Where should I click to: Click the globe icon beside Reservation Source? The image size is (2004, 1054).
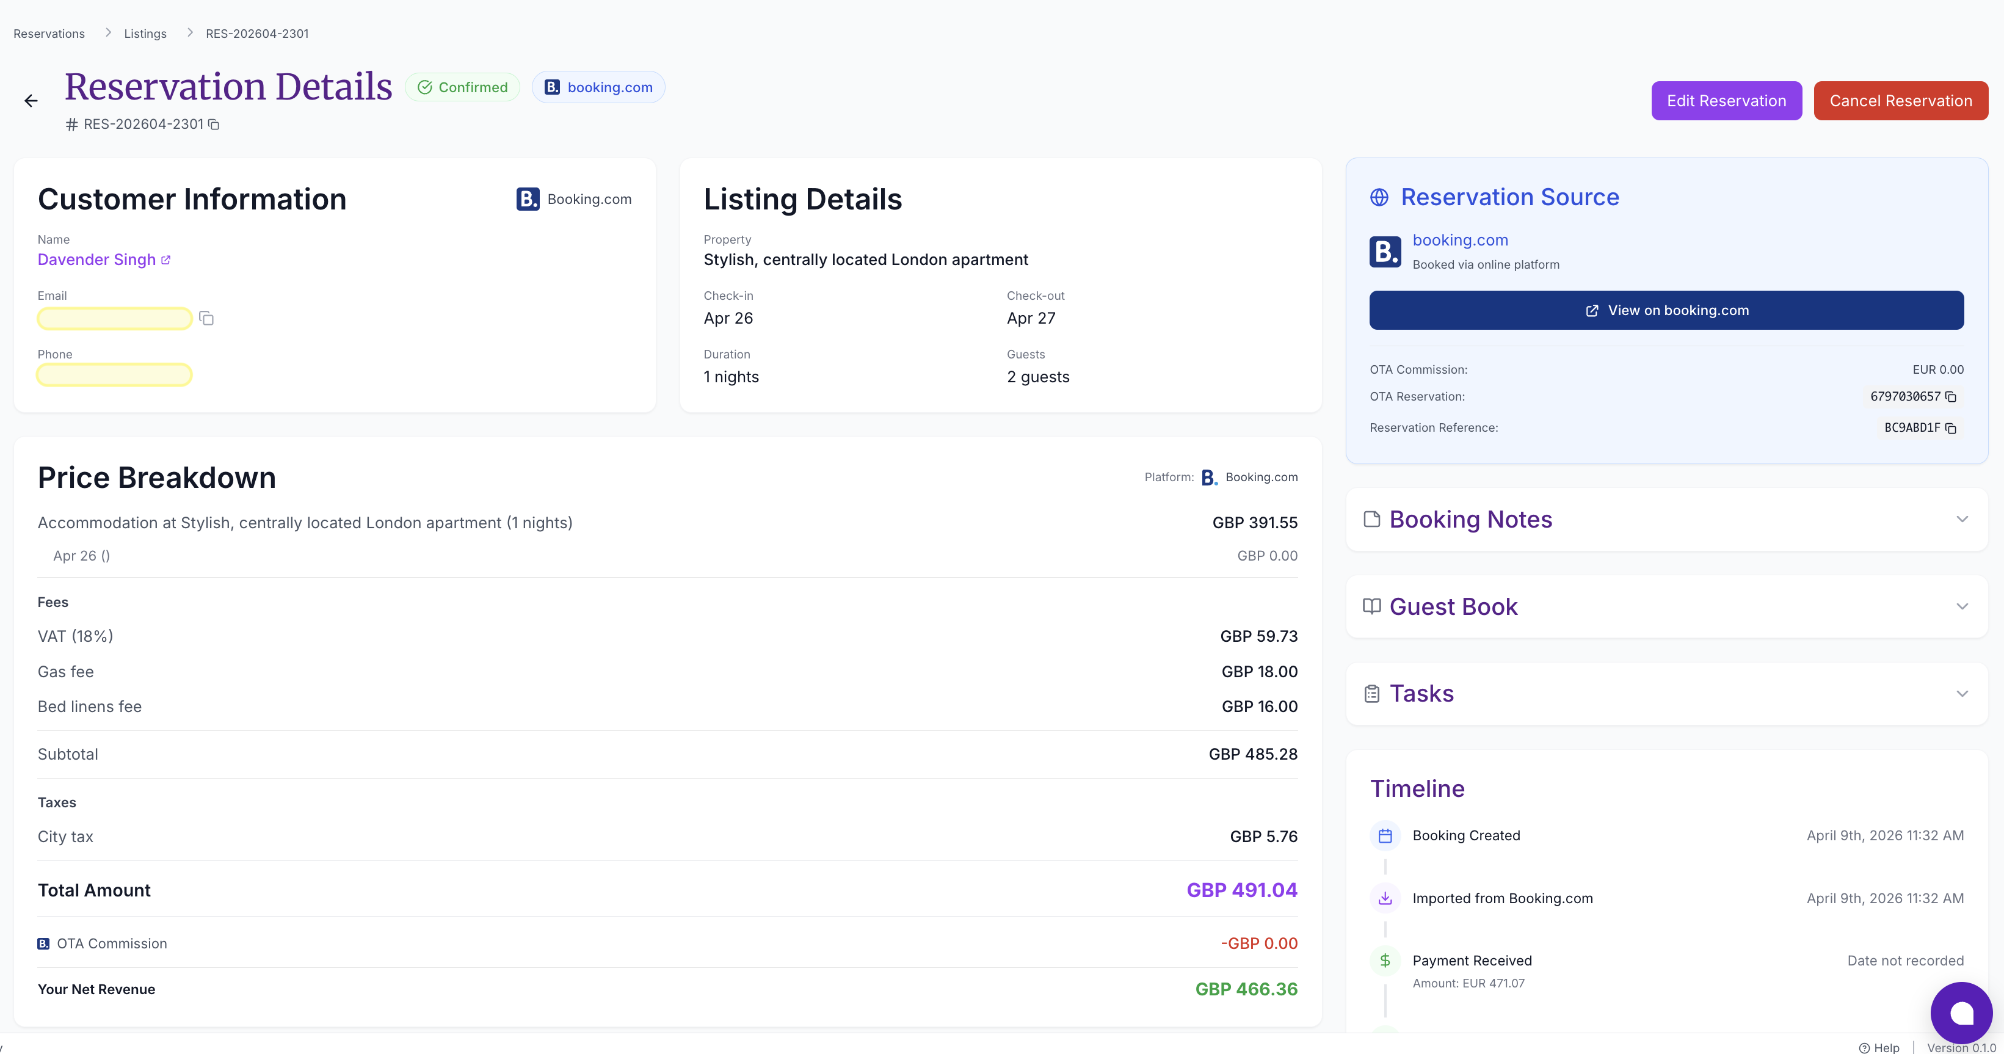1379,198
